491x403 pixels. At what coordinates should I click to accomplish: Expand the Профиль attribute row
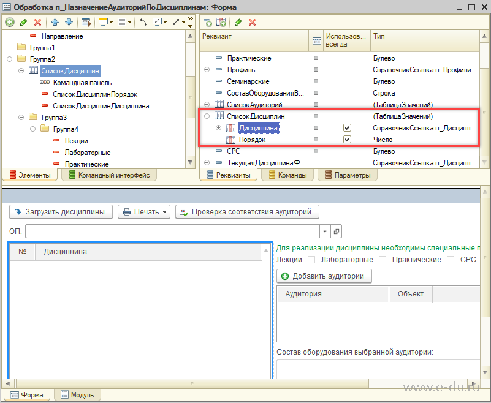[207, 69]
